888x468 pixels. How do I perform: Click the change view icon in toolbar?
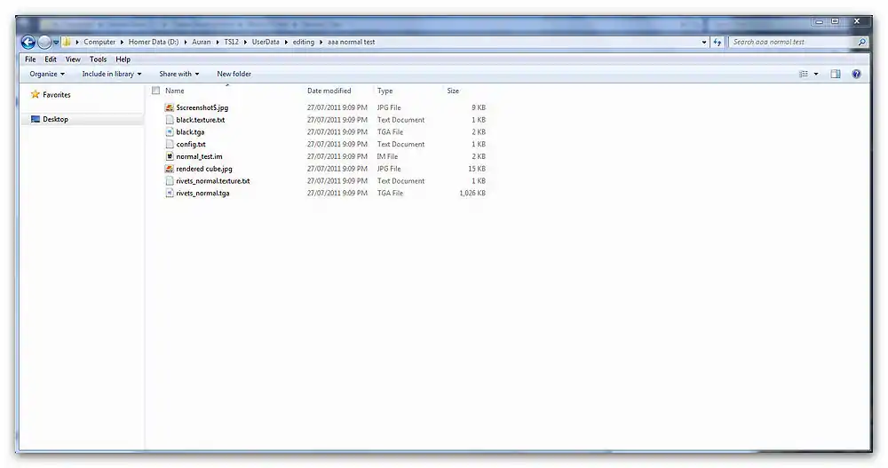804,75
